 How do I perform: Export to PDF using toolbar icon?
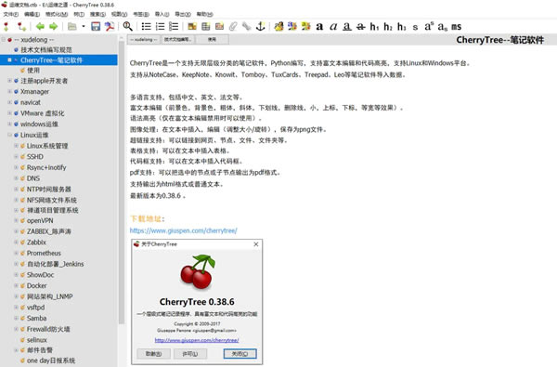tap(109, 26)
